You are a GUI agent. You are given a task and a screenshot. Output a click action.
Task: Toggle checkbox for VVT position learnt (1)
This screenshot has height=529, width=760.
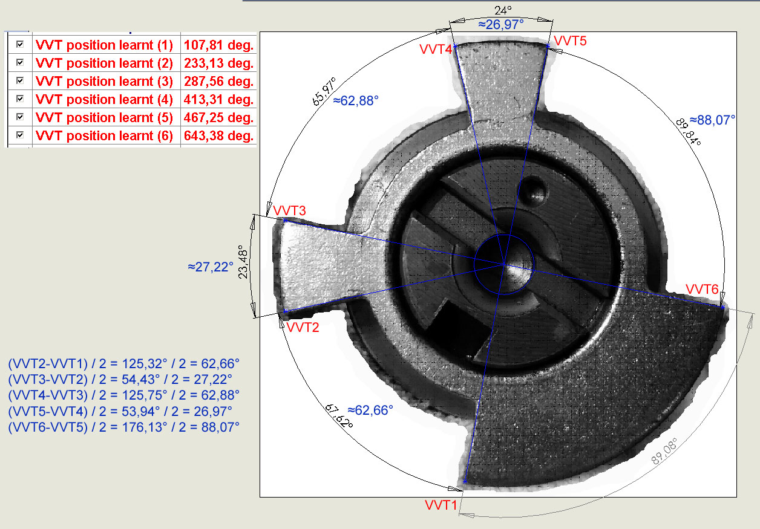[20, 45]
